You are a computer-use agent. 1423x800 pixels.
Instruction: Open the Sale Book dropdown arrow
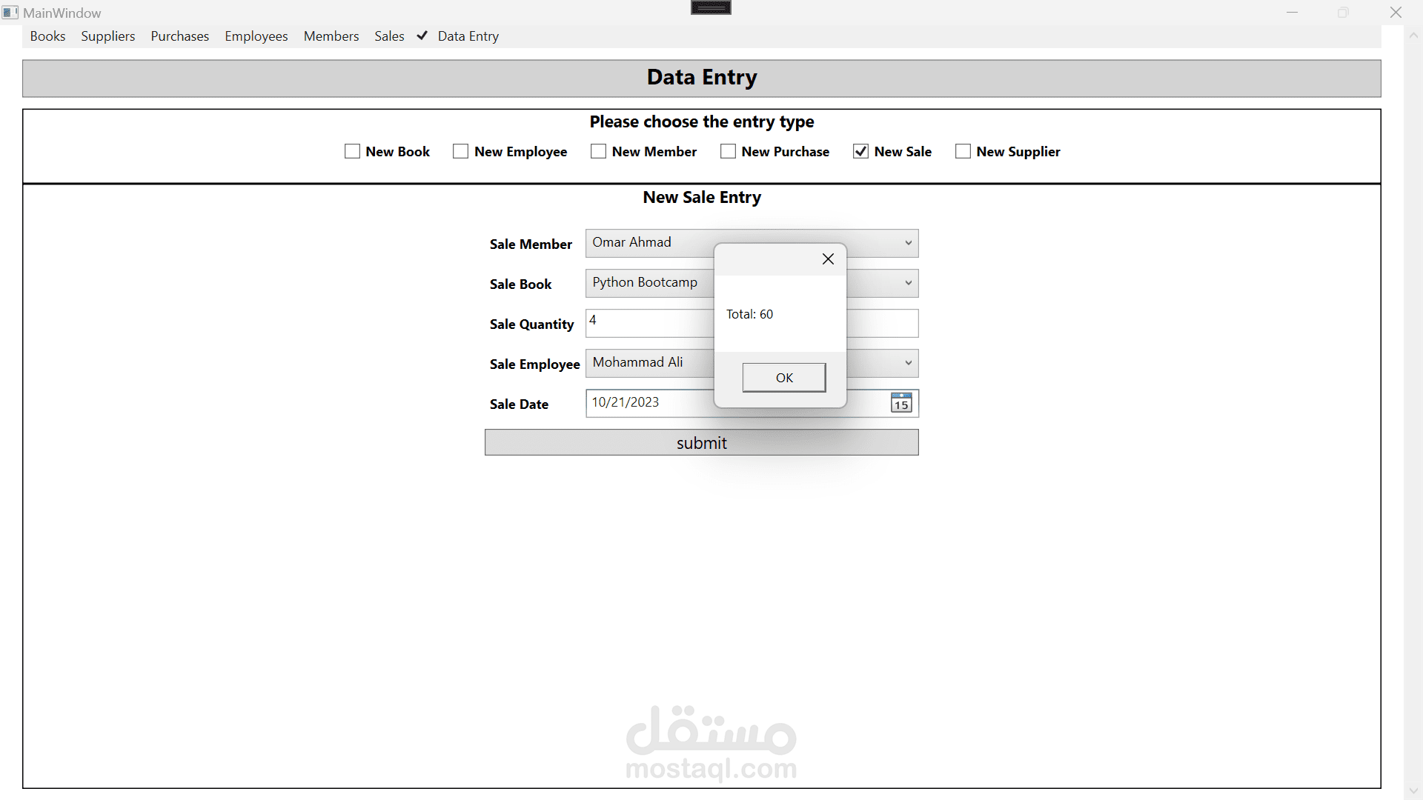point(908,283)
